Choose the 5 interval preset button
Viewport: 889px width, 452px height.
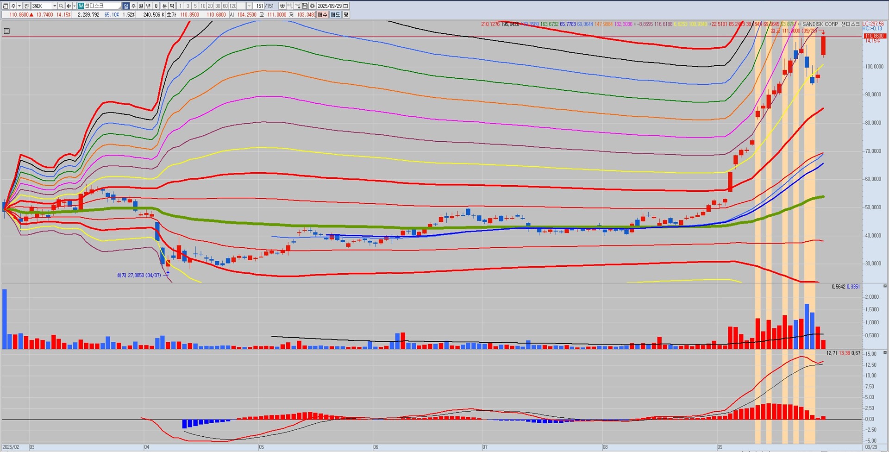(x=195, y=6)
